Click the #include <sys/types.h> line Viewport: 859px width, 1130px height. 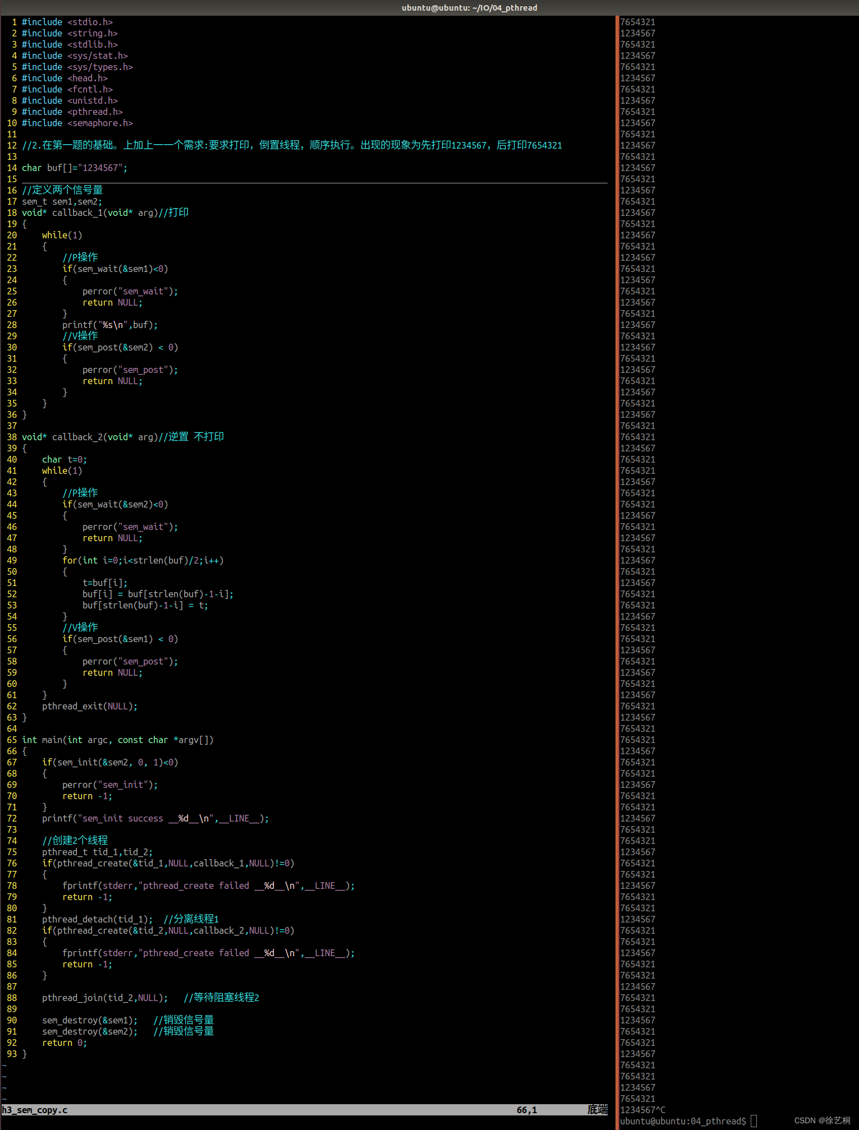click(77, 67)
